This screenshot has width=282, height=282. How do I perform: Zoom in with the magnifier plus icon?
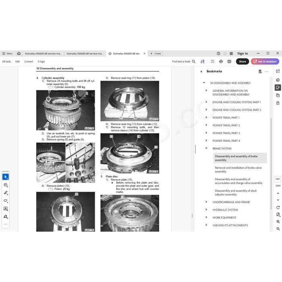[278, 222]
